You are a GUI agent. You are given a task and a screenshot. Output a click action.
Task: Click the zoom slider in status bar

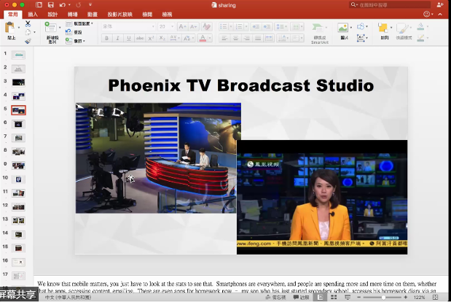(x=385, y=298)
